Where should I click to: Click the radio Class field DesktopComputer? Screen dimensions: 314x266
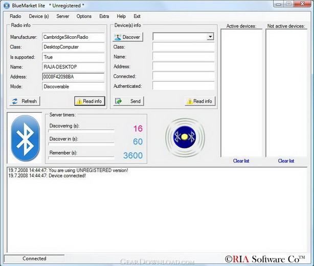pos(73,47)
